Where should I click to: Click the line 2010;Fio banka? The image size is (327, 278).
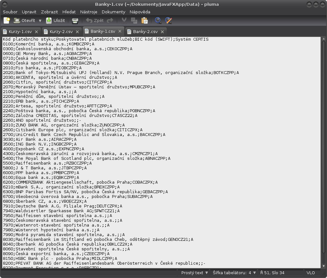click(x=42, y=68)
